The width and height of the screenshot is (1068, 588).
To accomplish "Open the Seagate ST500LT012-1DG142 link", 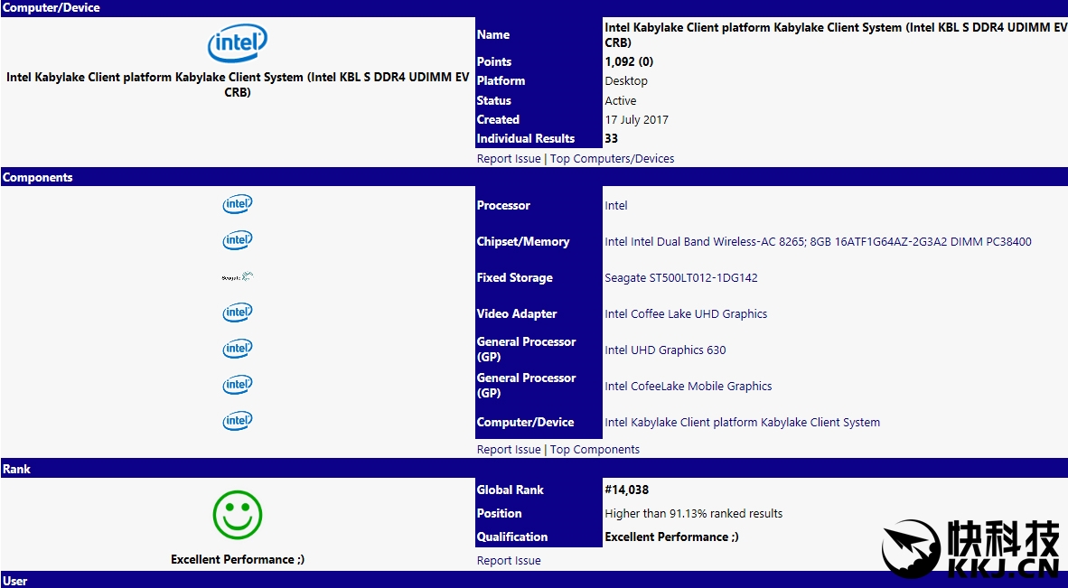I will coord(681,277).
